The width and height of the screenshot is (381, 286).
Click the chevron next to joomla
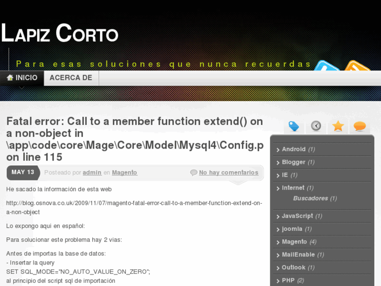point(278,229)
